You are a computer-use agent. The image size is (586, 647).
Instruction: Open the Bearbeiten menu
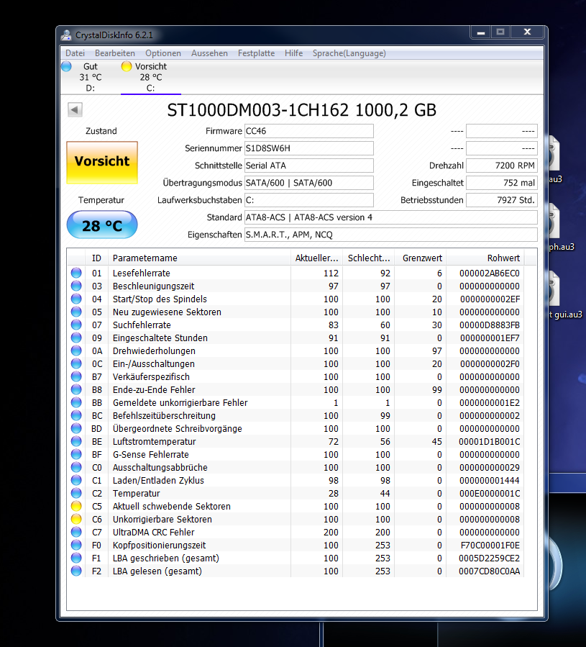(x=114, y=53)
